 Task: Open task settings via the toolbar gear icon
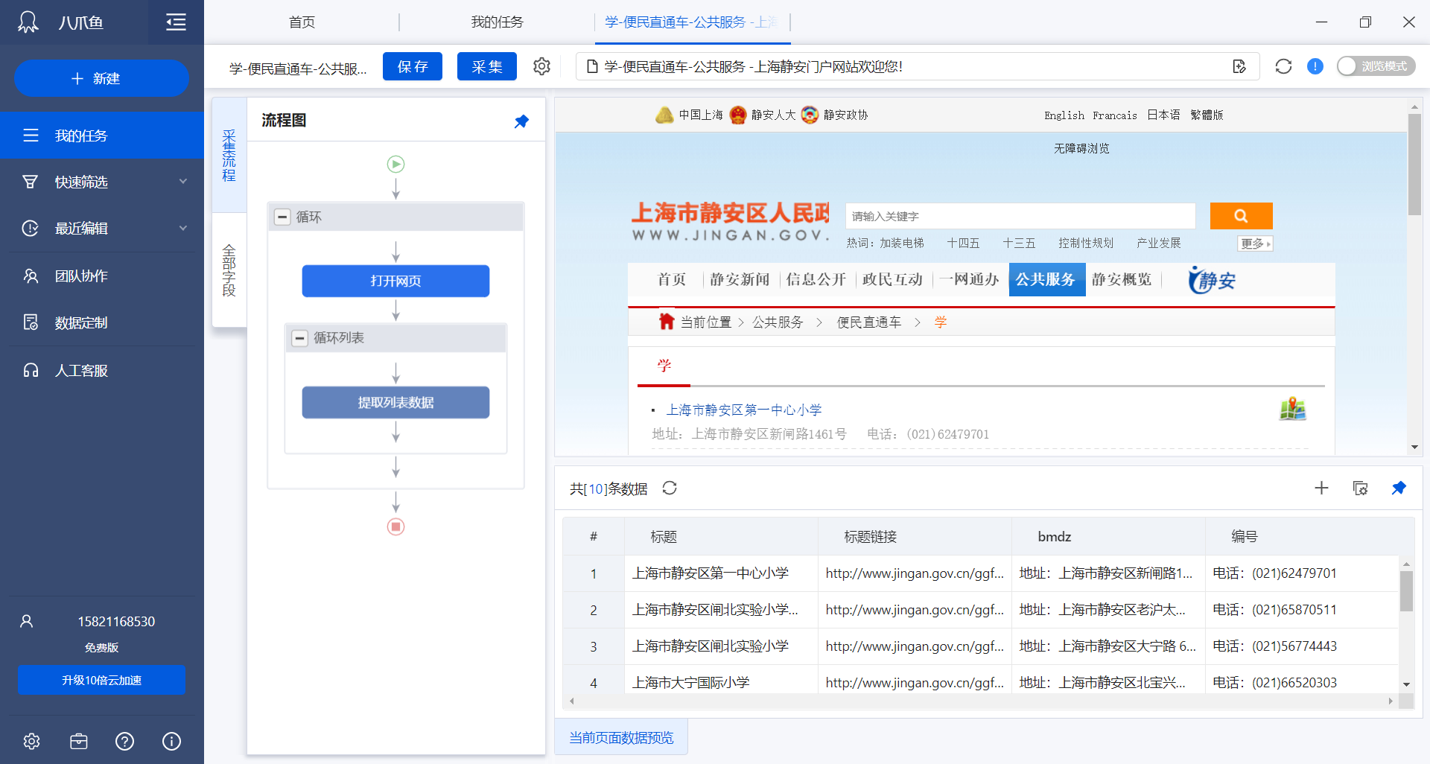[541, 66]
